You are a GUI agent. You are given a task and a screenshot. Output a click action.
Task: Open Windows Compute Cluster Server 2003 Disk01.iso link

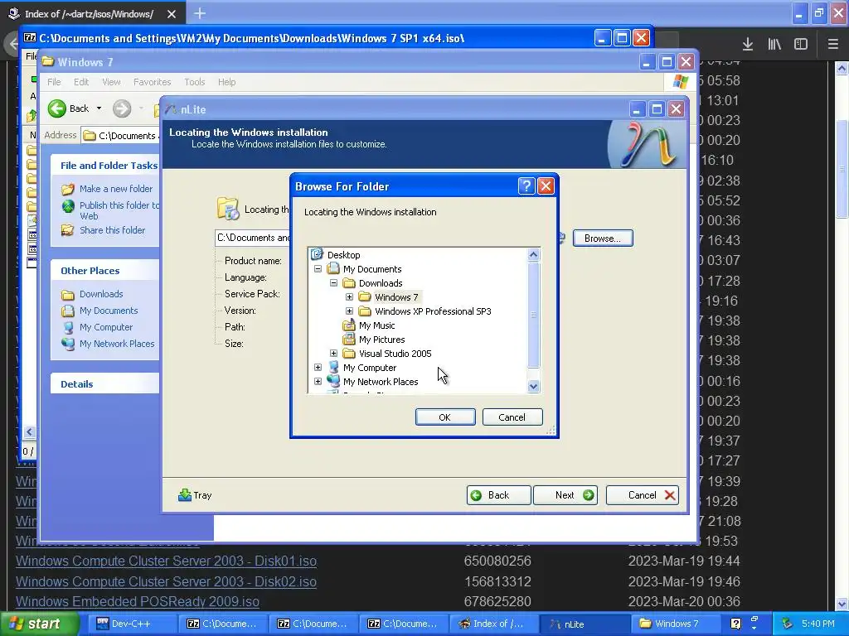[x=166, y=561]
